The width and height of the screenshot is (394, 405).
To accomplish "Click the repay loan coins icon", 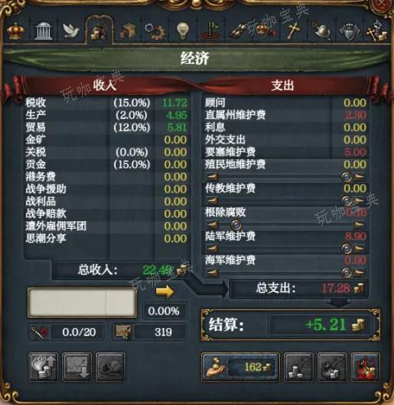I will [299, 367].
